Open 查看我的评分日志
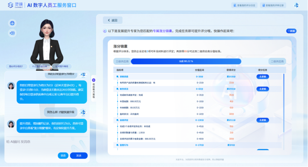 [x=244, y=5]
